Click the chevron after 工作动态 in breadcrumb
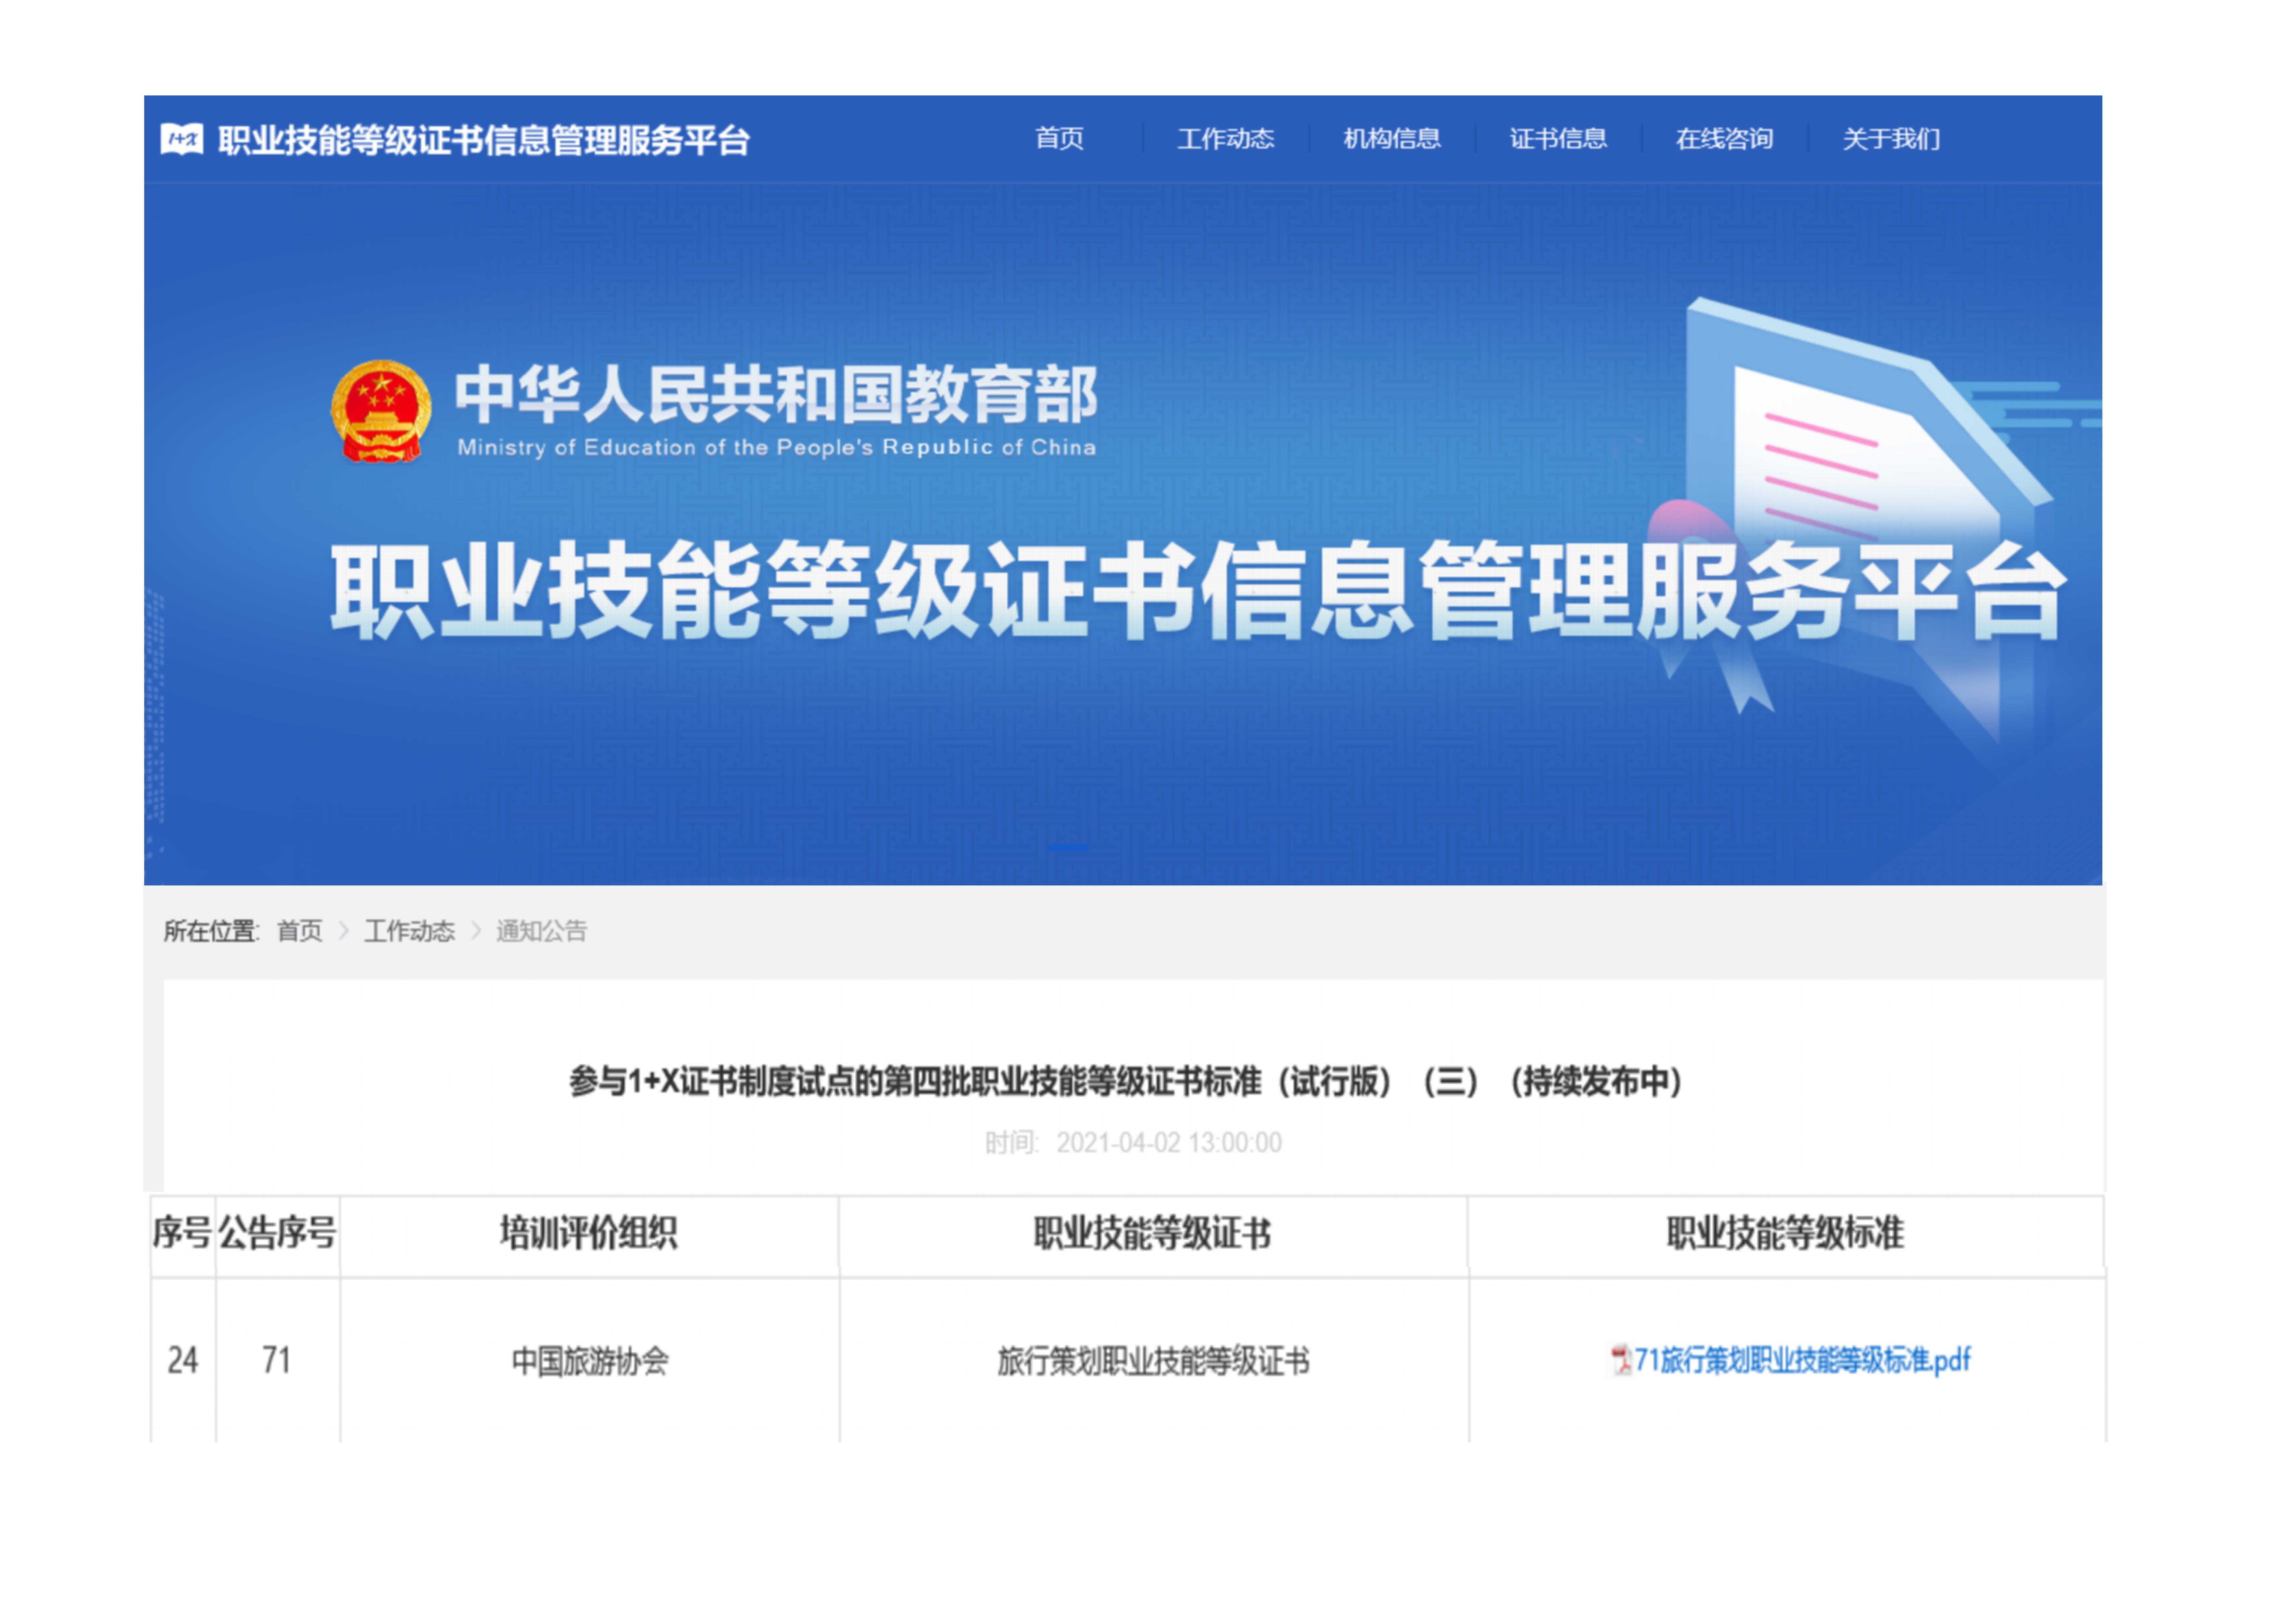2296x1623 pixels. [x=476, y=931]
